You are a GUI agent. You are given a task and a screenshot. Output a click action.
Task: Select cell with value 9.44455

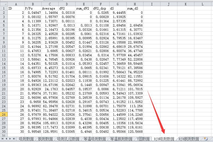tap(118, 13)
